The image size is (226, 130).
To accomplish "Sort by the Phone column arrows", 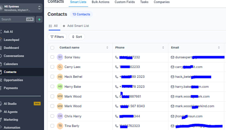I will 163,48.
